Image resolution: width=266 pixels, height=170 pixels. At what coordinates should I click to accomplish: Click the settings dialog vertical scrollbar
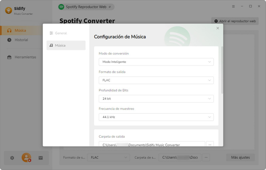tap(222, 70)
